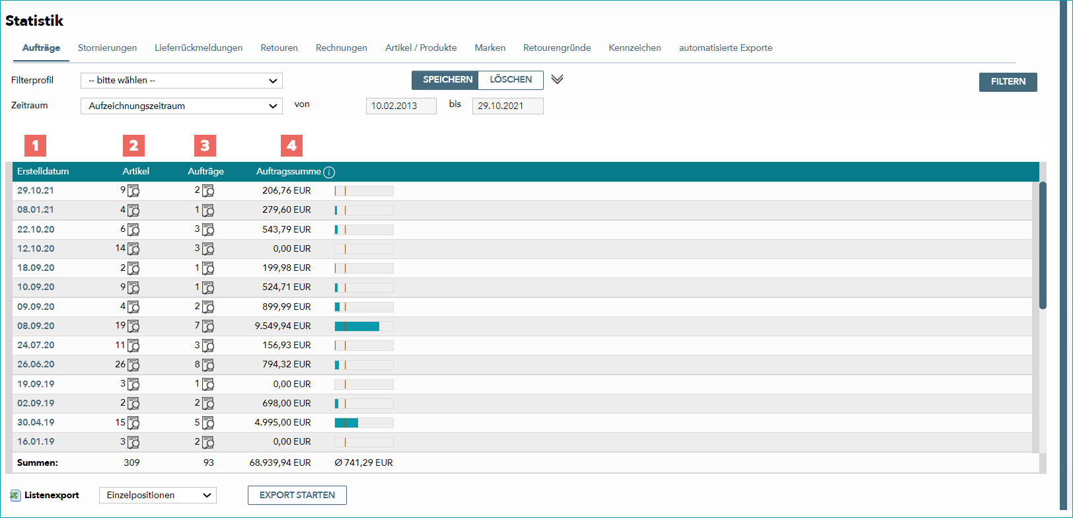This screenshot has width=1073, height=518.
Task: Open the Retourengründe tab
Action: point(557,48)
